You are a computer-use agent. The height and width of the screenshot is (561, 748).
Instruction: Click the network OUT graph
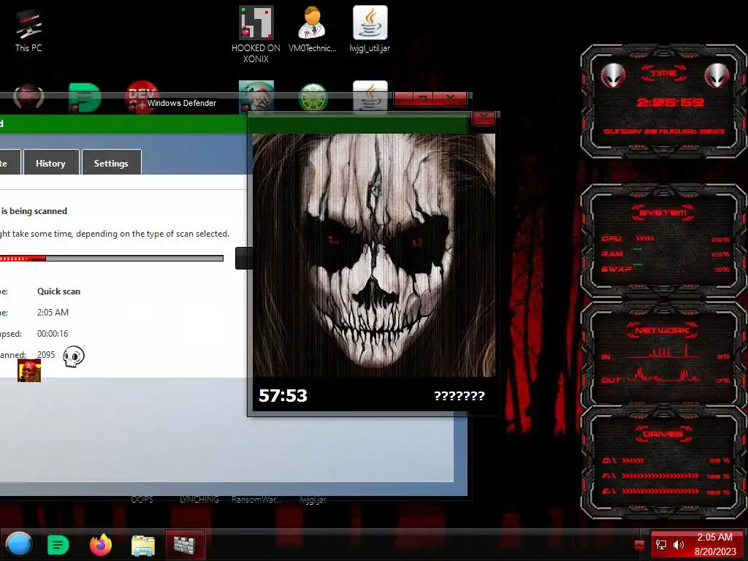coord(663,375)
